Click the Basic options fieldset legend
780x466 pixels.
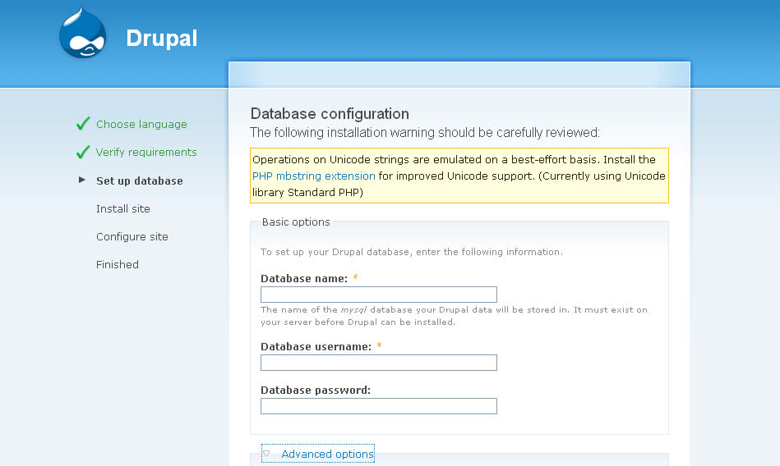click(x=296, y=222)
